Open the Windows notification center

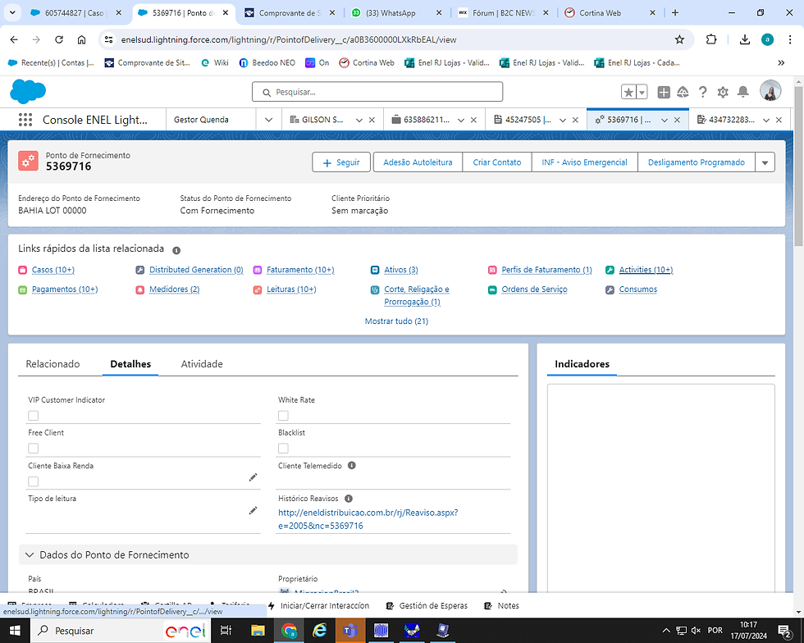coord(784,631)
